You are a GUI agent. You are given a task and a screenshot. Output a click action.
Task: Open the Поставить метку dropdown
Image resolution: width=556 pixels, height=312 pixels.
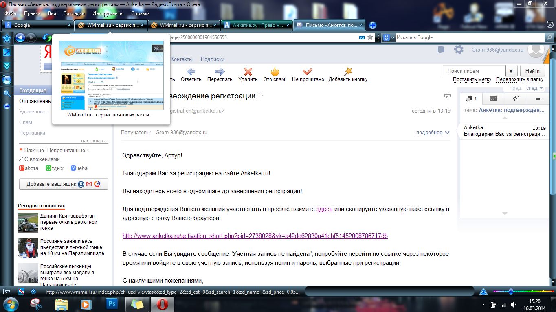click(472, 79)
